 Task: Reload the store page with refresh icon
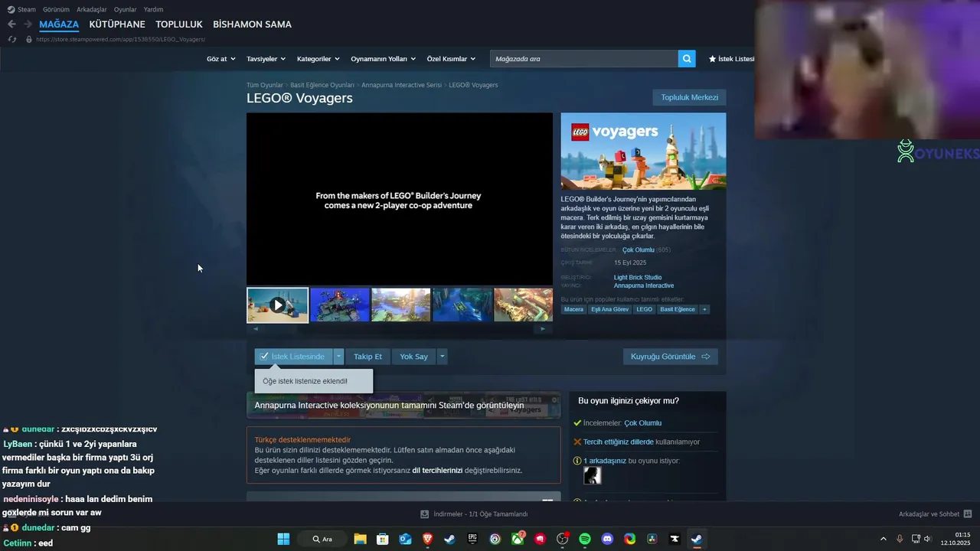(x=12, y=39)
